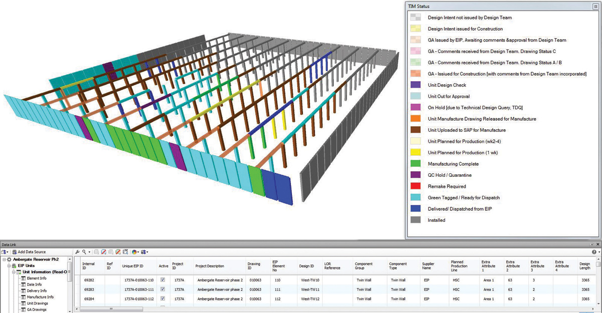This screenshot has height=313, width=602.
Task: Click the wrench settings icon in Data Link toolbar
Action: point(77,251)
